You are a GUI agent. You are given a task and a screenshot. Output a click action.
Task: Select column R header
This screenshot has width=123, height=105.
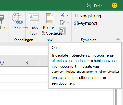(x=27, y=63)
